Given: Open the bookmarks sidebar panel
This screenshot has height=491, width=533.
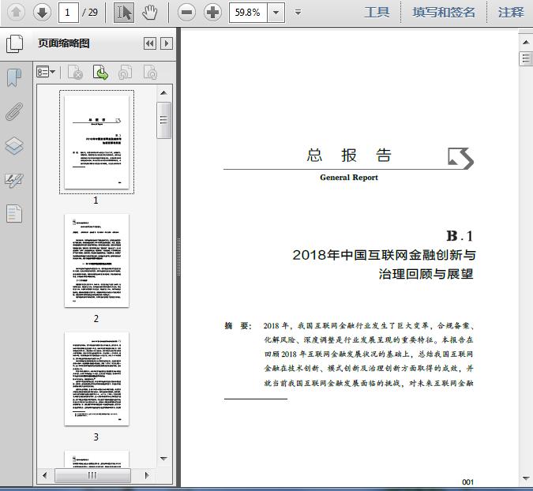Looking at the screenshot, I should pyautogui.click(x=14, y=78).
